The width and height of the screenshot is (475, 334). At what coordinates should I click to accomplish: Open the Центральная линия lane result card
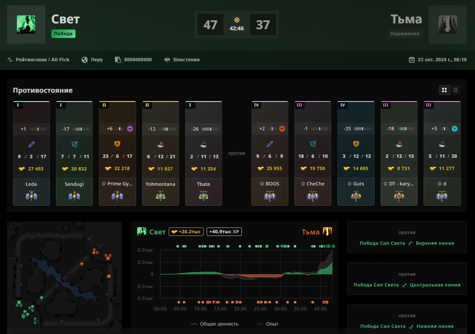[407, 279]
